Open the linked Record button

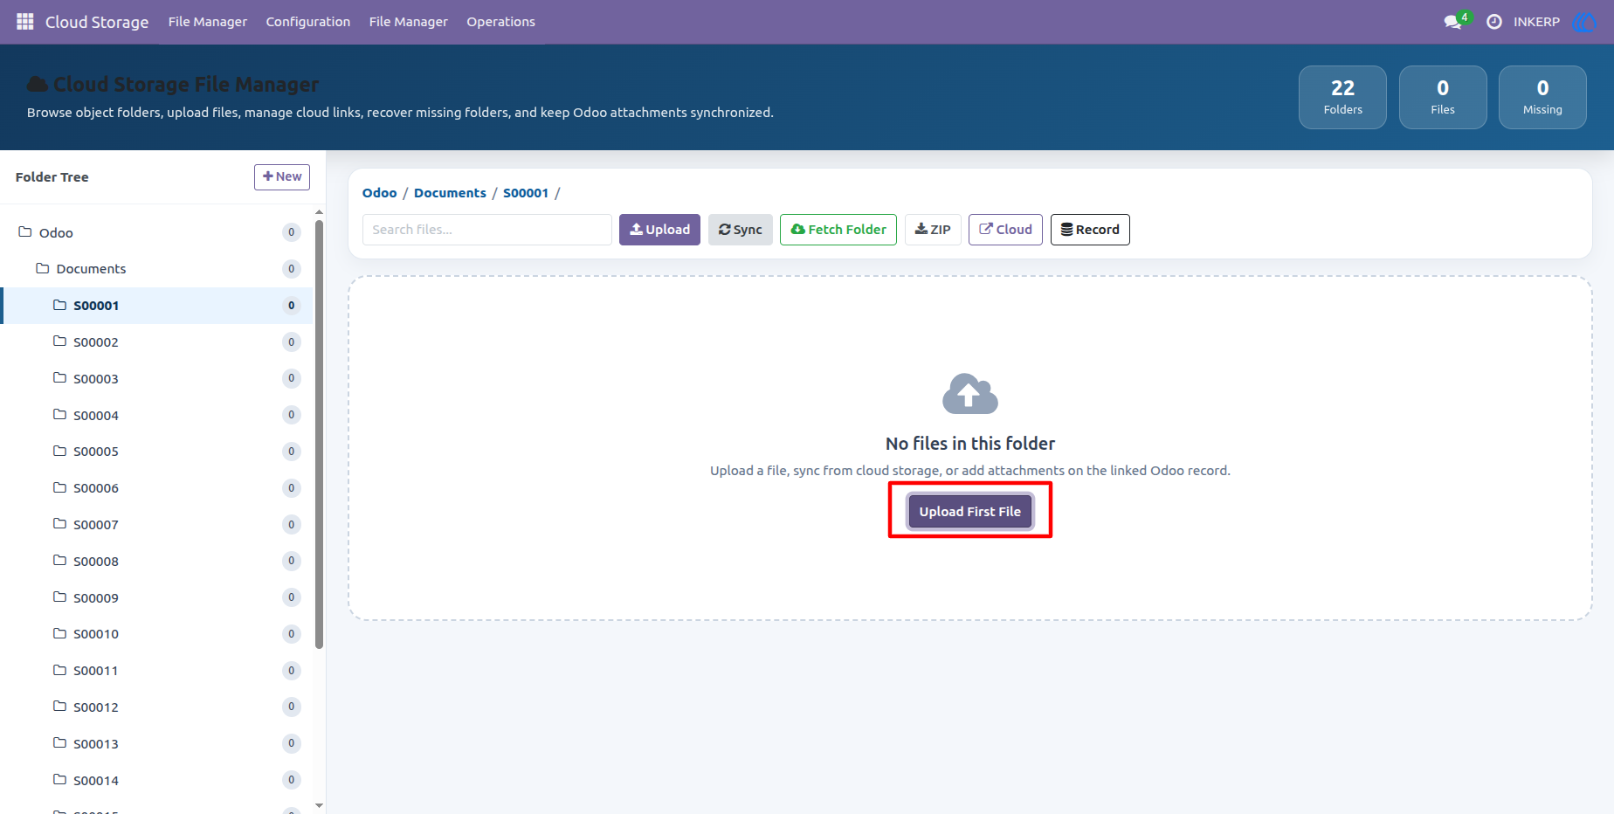1090,230
